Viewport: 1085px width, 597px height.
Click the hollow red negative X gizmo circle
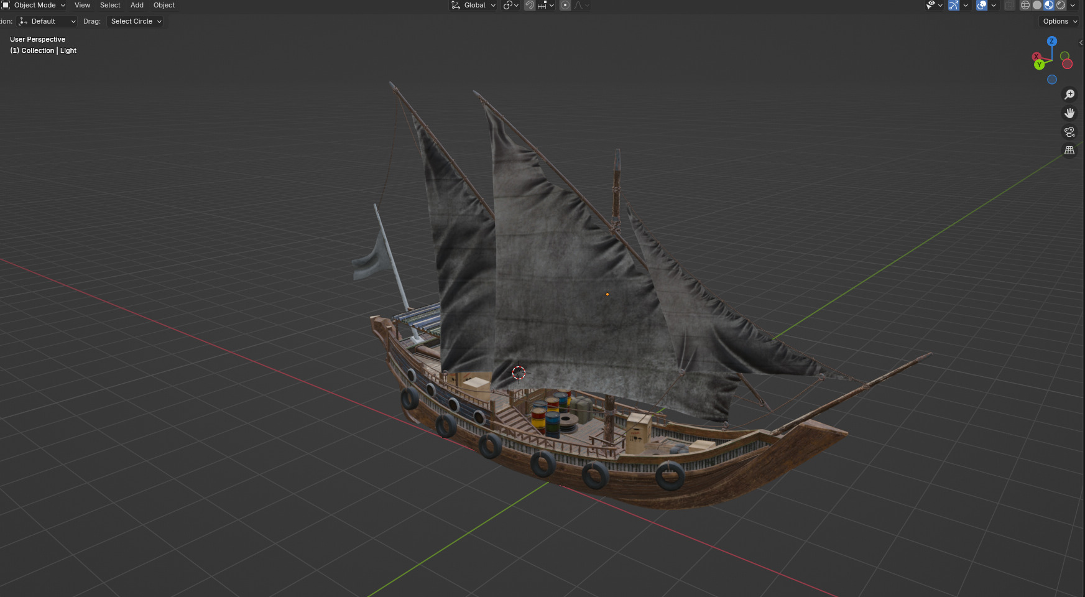click(1067, 64)
